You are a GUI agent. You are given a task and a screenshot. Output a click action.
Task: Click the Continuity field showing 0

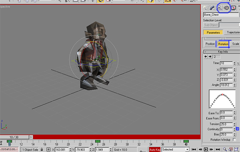point(226,129)
